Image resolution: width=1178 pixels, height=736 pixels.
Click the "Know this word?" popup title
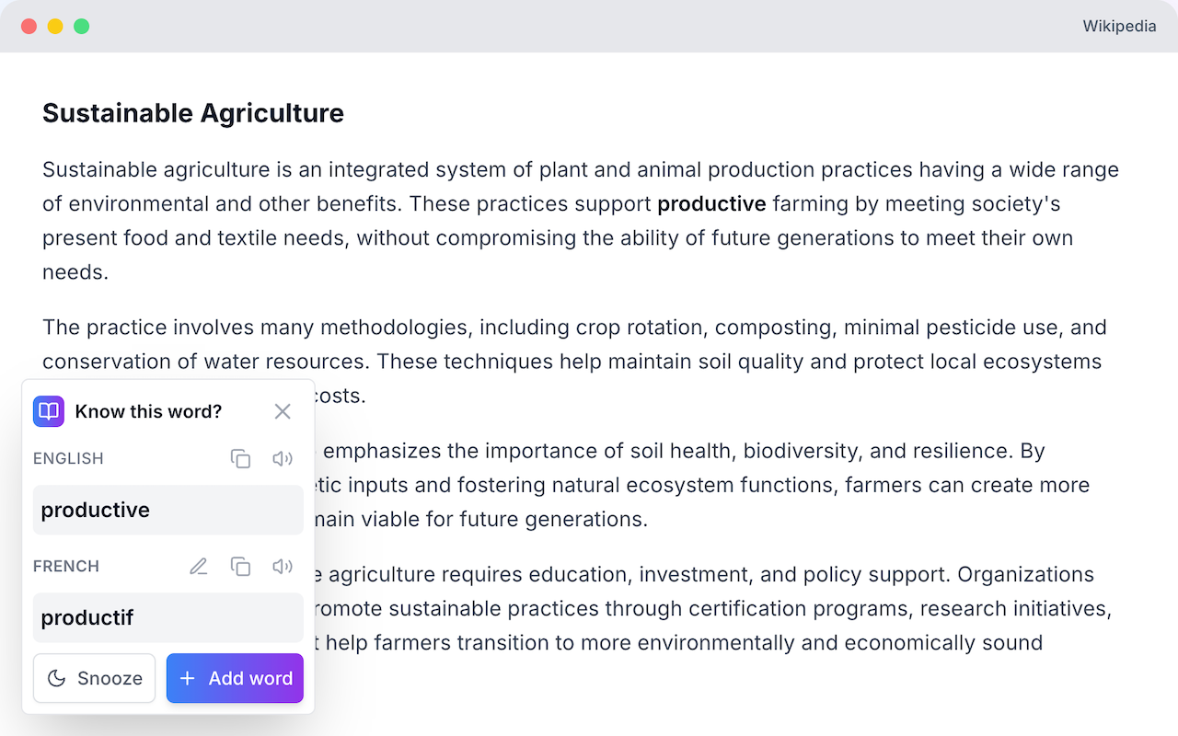coord(149,411)
